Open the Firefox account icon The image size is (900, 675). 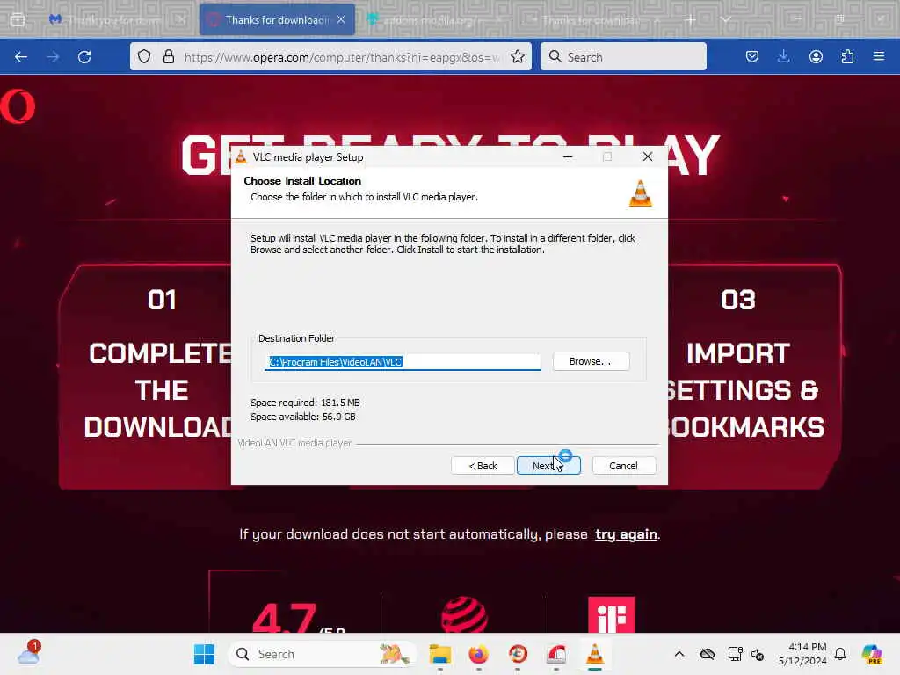click(816, 56)
